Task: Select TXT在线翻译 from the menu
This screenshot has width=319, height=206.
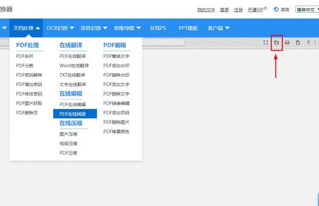Action: (x=72, y=75)
